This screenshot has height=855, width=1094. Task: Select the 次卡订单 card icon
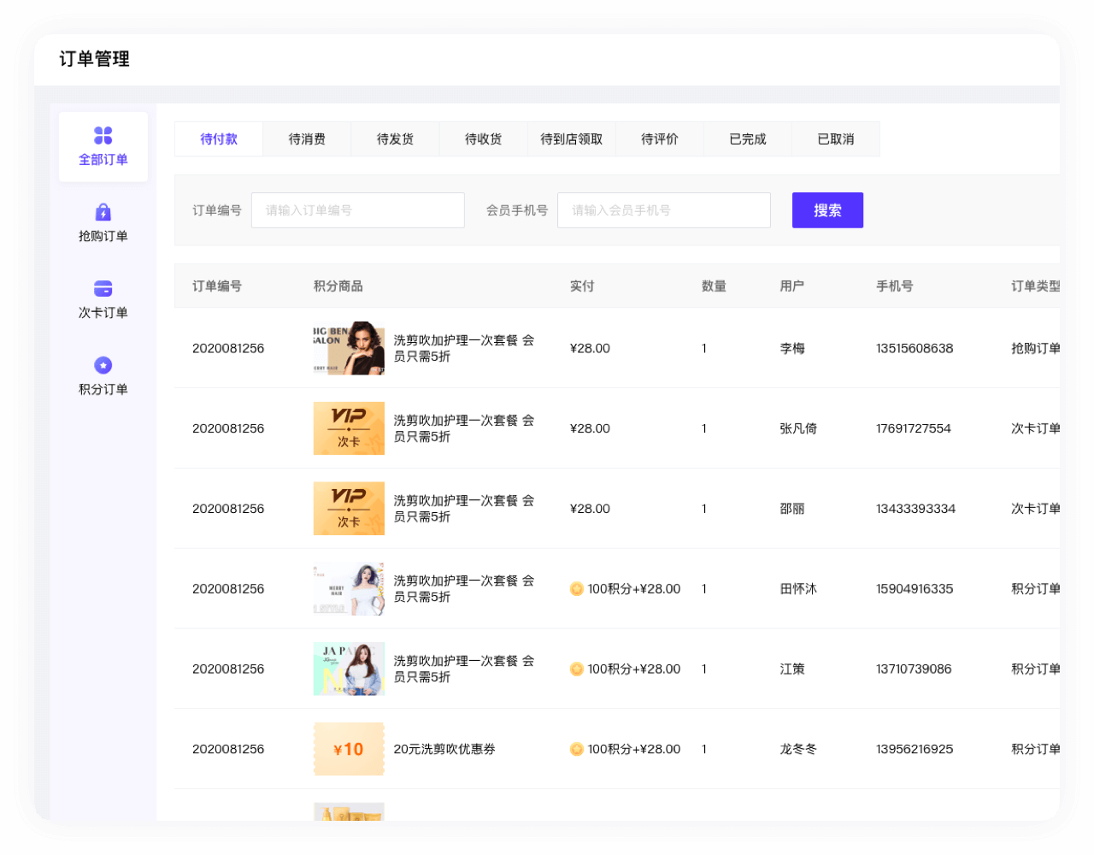(x=103, y=289)
